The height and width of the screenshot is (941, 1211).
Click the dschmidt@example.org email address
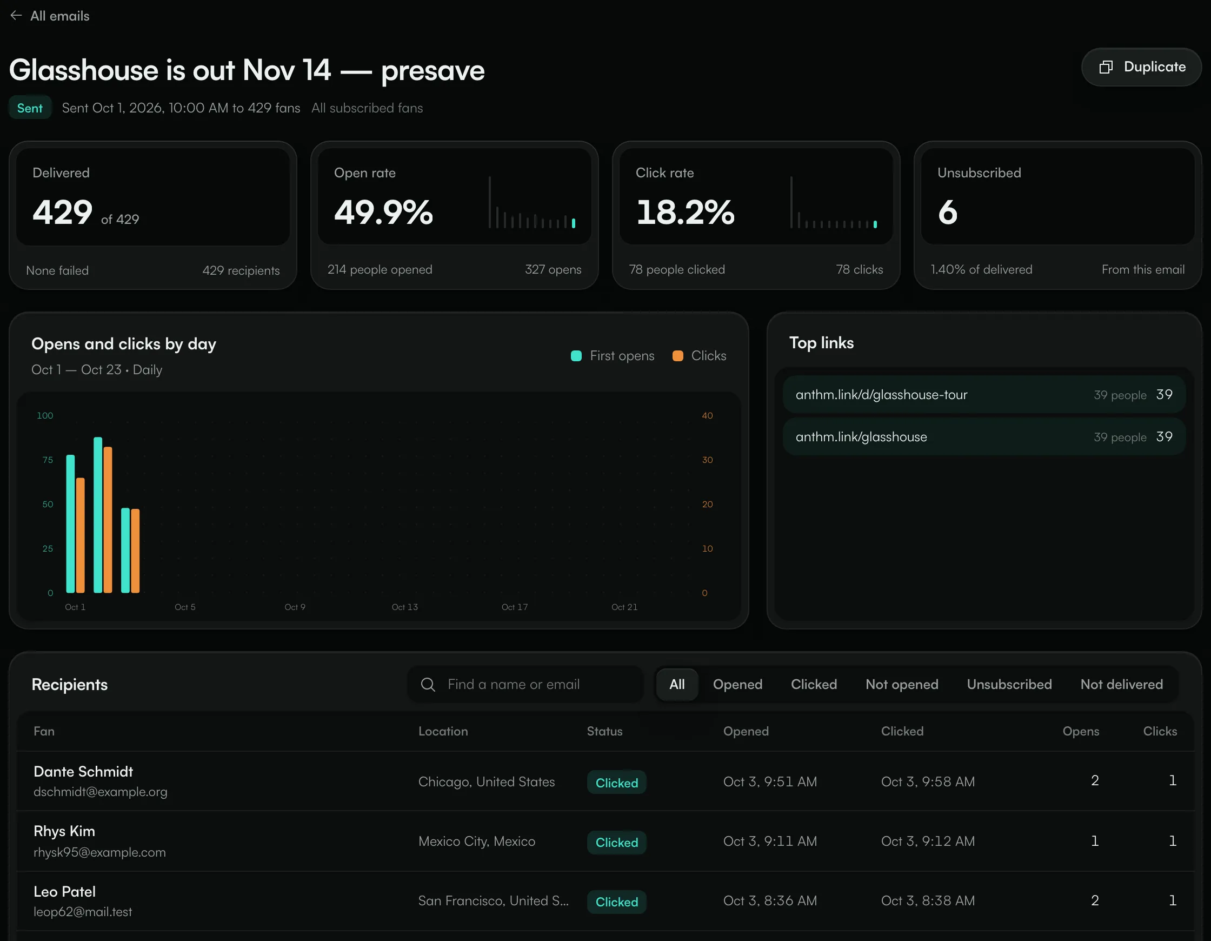[x=101, y=792]
